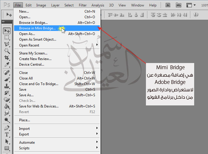Launch Bridge with the Br icon
This screenshot has height=154, width=208.
click(x=168, y=5)
